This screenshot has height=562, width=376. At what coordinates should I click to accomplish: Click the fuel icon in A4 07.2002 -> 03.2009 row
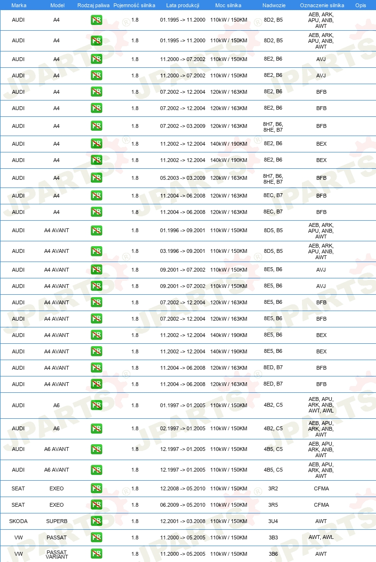click(97, 126)
